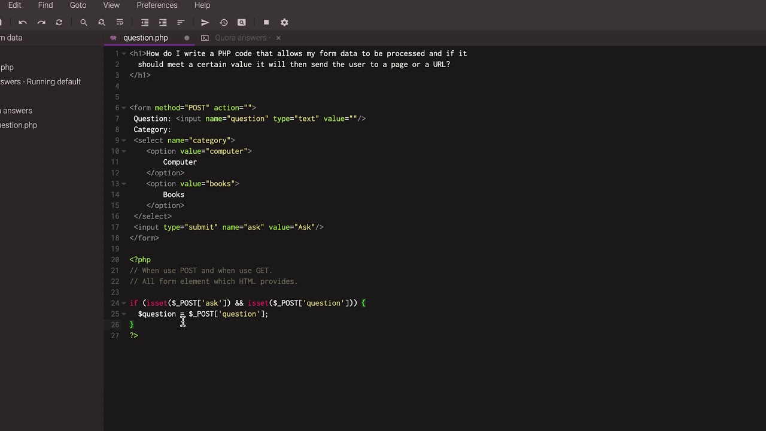Open the Goto menu
766x431 pixels.
pos(78,5)
